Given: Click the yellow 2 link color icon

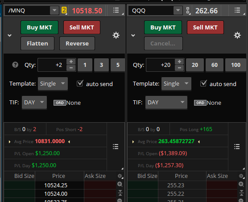Looking at the screenshot, I should pos(64,10).
